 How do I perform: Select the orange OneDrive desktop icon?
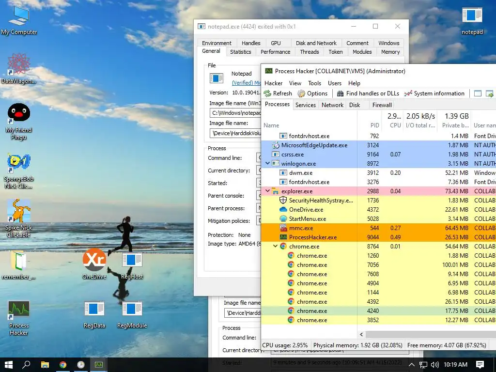click(94, 264)
